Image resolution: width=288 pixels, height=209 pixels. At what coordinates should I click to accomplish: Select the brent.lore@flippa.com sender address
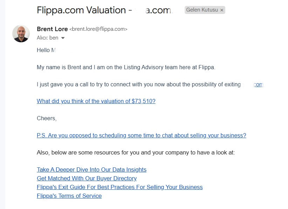[x=98, y=29]
